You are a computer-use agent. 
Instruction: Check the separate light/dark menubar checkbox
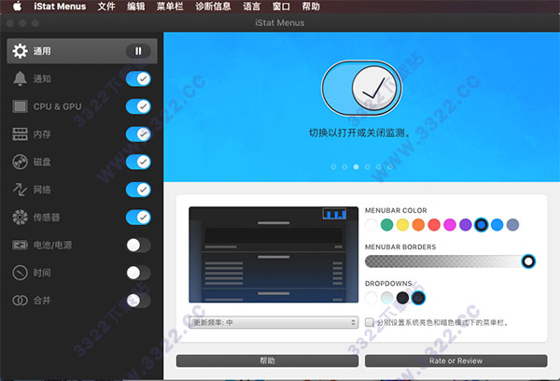coord(370,322)
